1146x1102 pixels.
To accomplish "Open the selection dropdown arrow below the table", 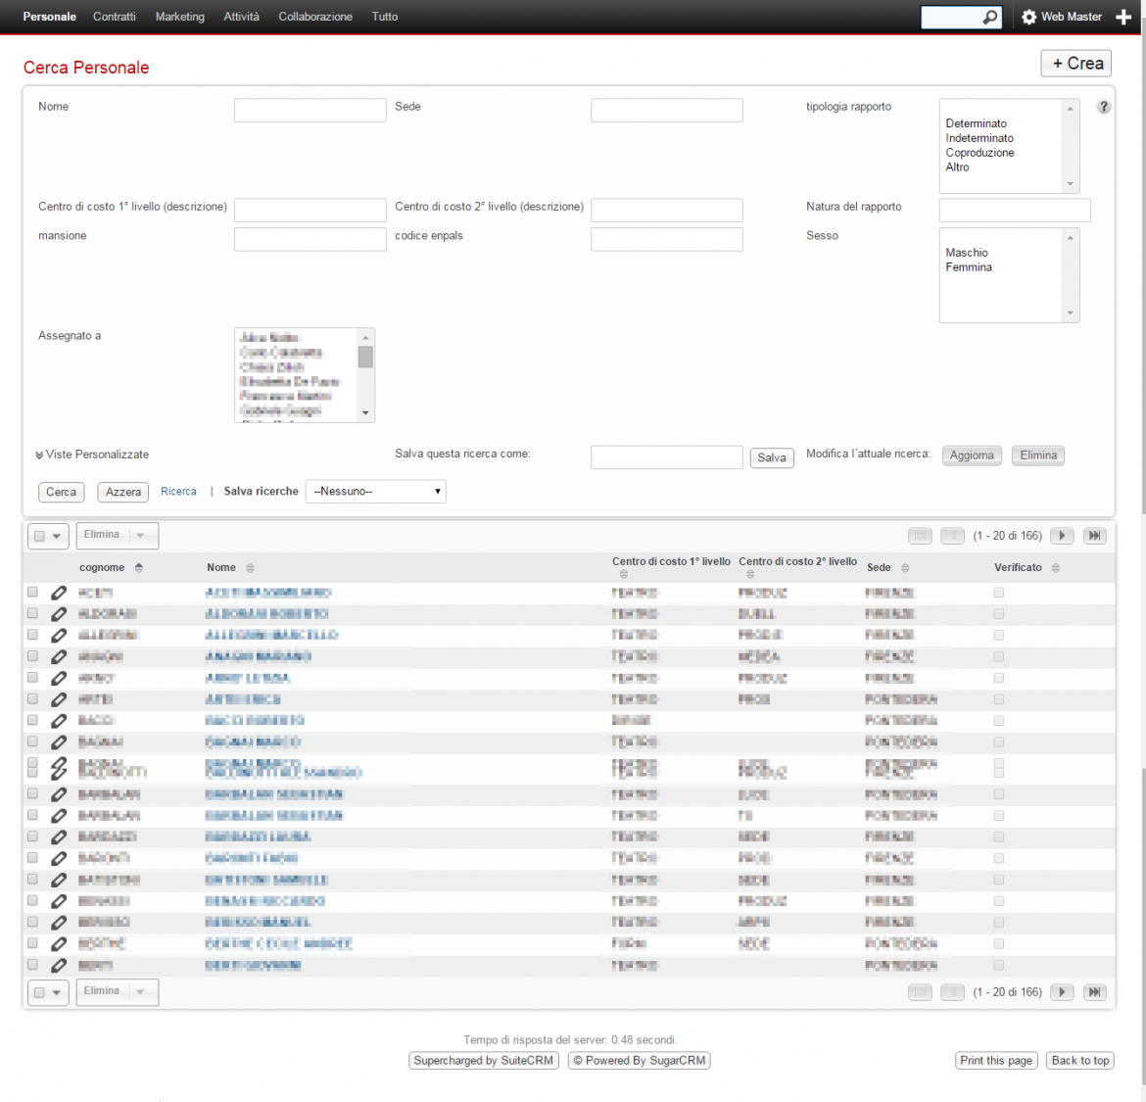I will pyautogui.click(x=56, y=992).
